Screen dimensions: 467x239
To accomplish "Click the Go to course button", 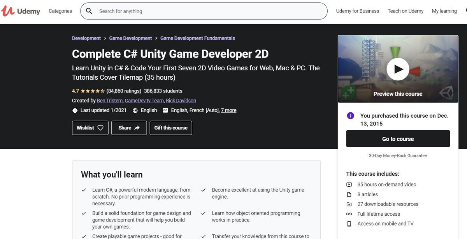I will coord(398,138).
